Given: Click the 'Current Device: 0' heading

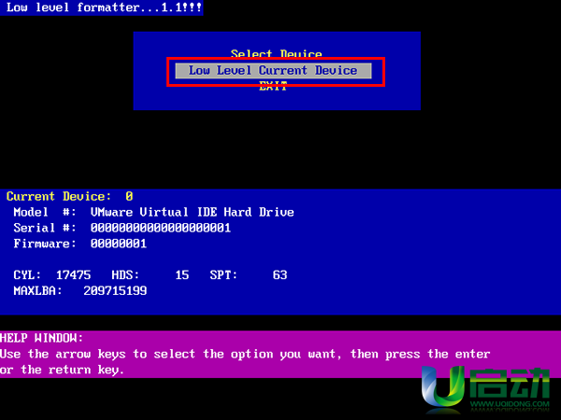Looking at the screenshot, I should [69, 197].
